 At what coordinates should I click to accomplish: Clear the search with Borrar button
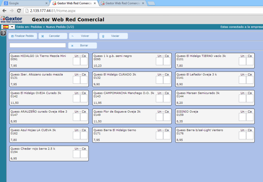(82, 45)
